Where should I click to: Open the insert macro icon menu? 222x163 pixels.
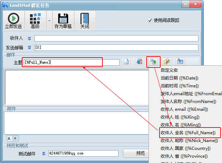coord(153,61)
